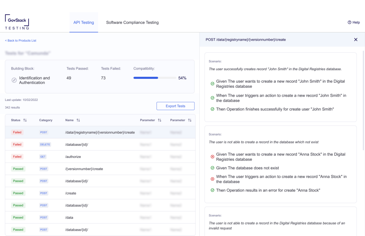Select the /create endpoint row
Viewport: 365px width, 236px height.
[x=100, y=193]
